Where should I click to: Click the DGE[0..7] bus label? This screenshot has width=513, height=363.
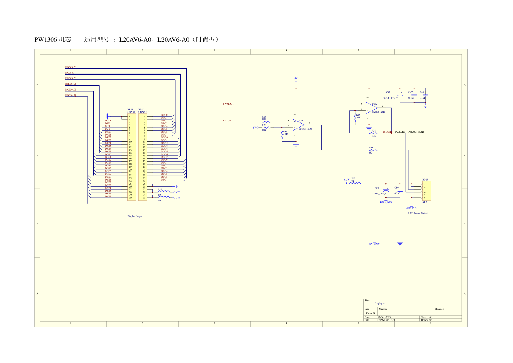pyautogui.click(x=71, y=90)
